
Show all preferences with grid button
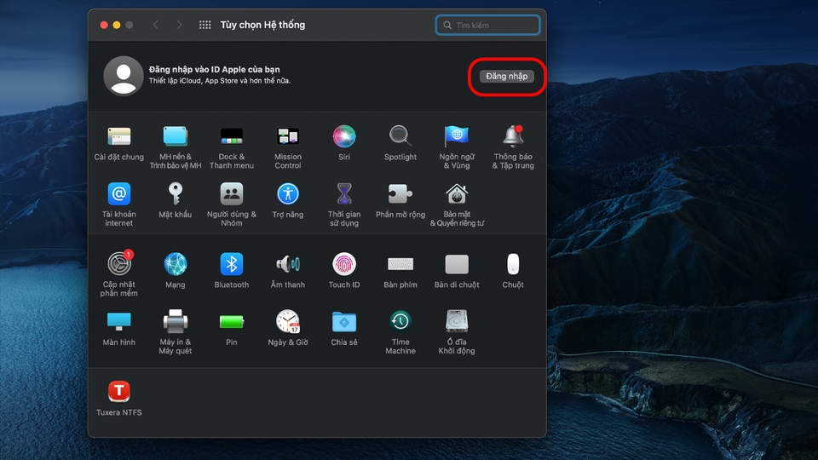(205, 26)
